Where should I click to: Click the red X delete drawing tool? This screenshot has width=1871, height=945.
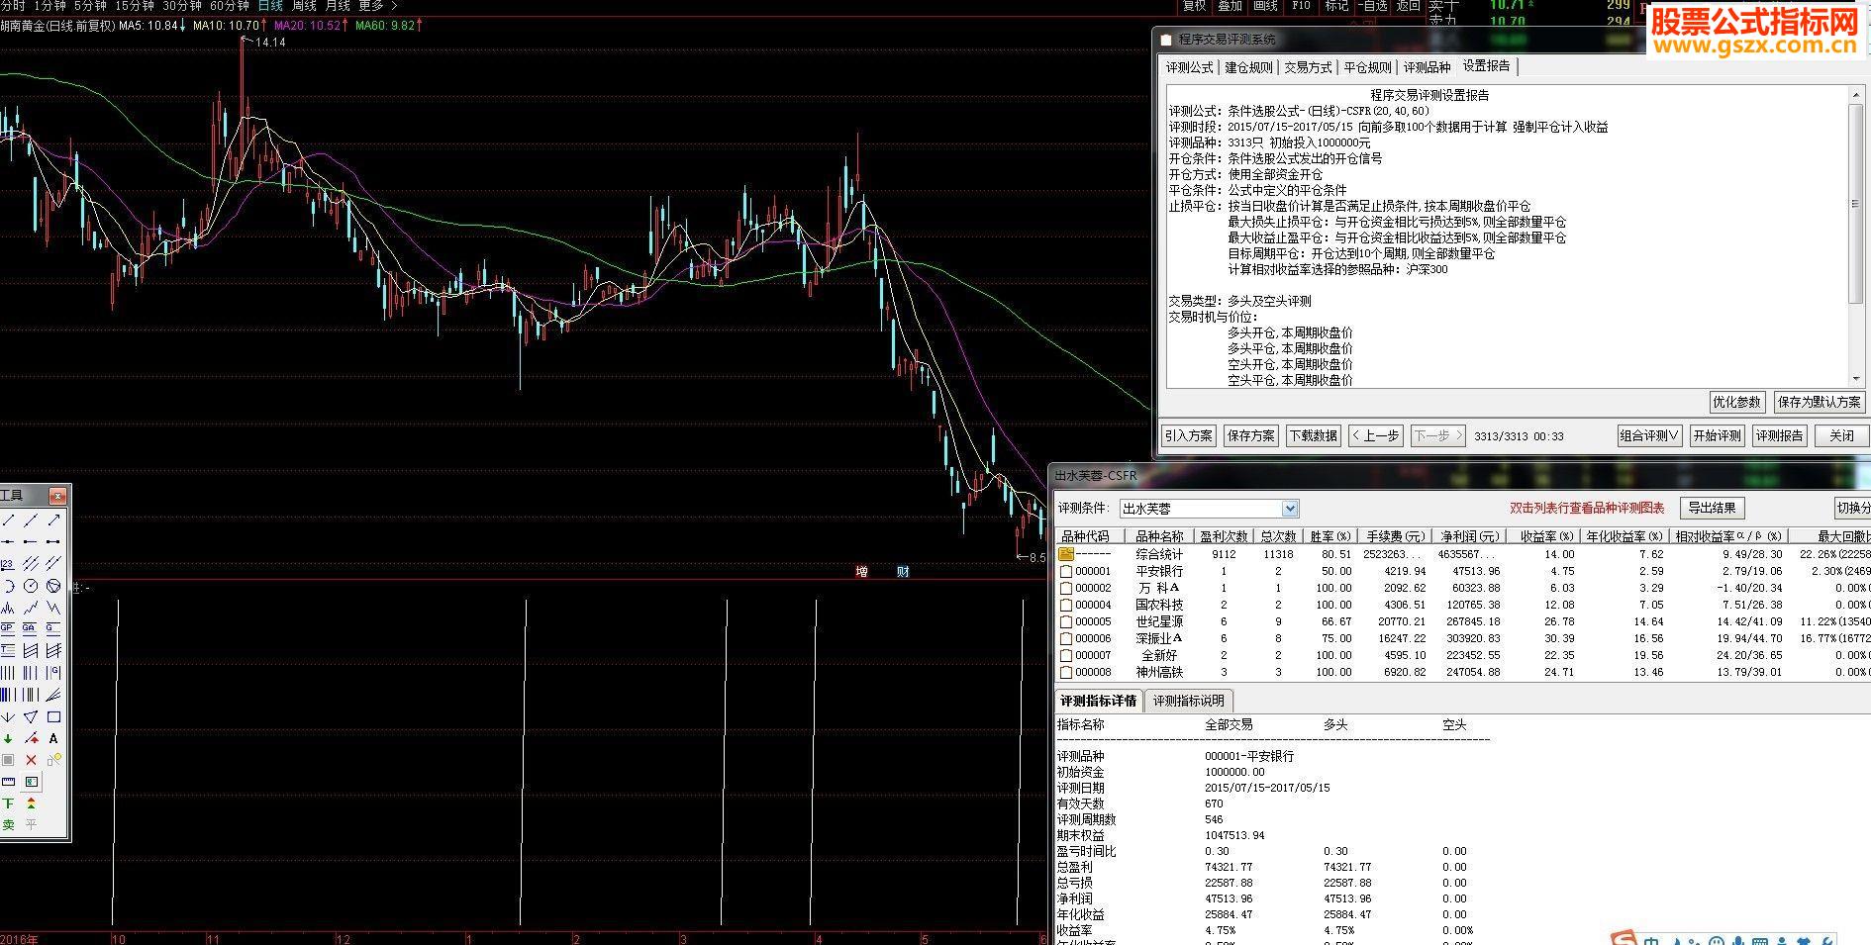click(31, 760)
